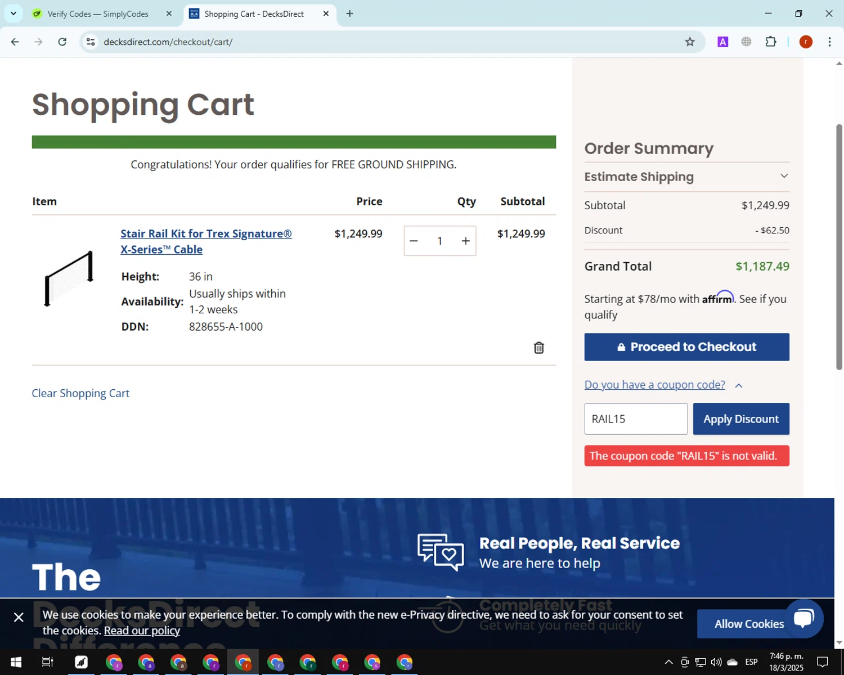Click the Apply Discount button
This screenshot has height=675, width=844.
pos(741,419)
